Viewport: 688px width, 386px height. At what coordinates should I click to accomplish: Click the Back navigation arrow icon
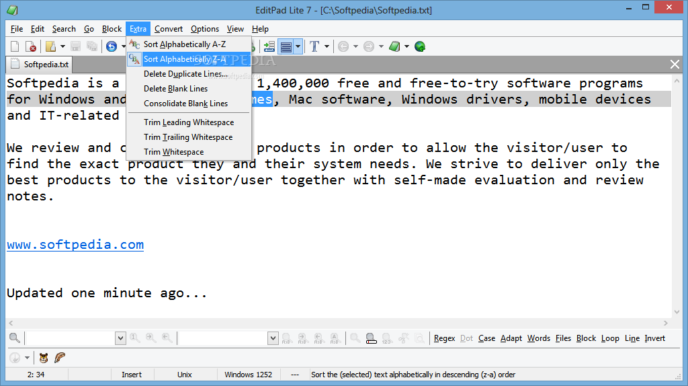[x=343, y=46]
